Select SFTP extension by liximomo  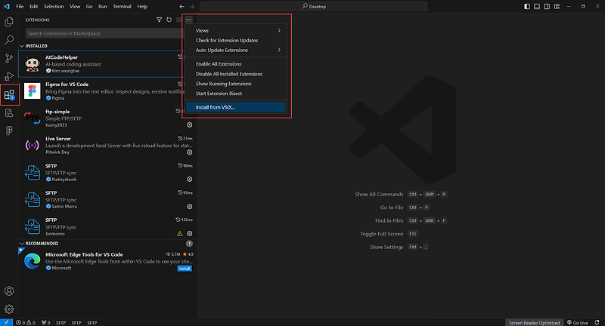pyautogui.click(x=108, y=226)
